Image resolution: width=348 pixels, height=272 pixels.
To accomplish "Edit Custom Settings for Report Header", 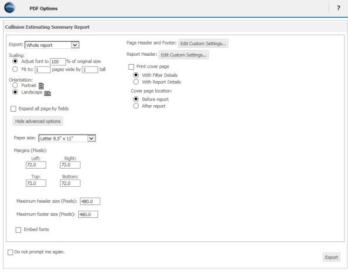I will point(183,55).
